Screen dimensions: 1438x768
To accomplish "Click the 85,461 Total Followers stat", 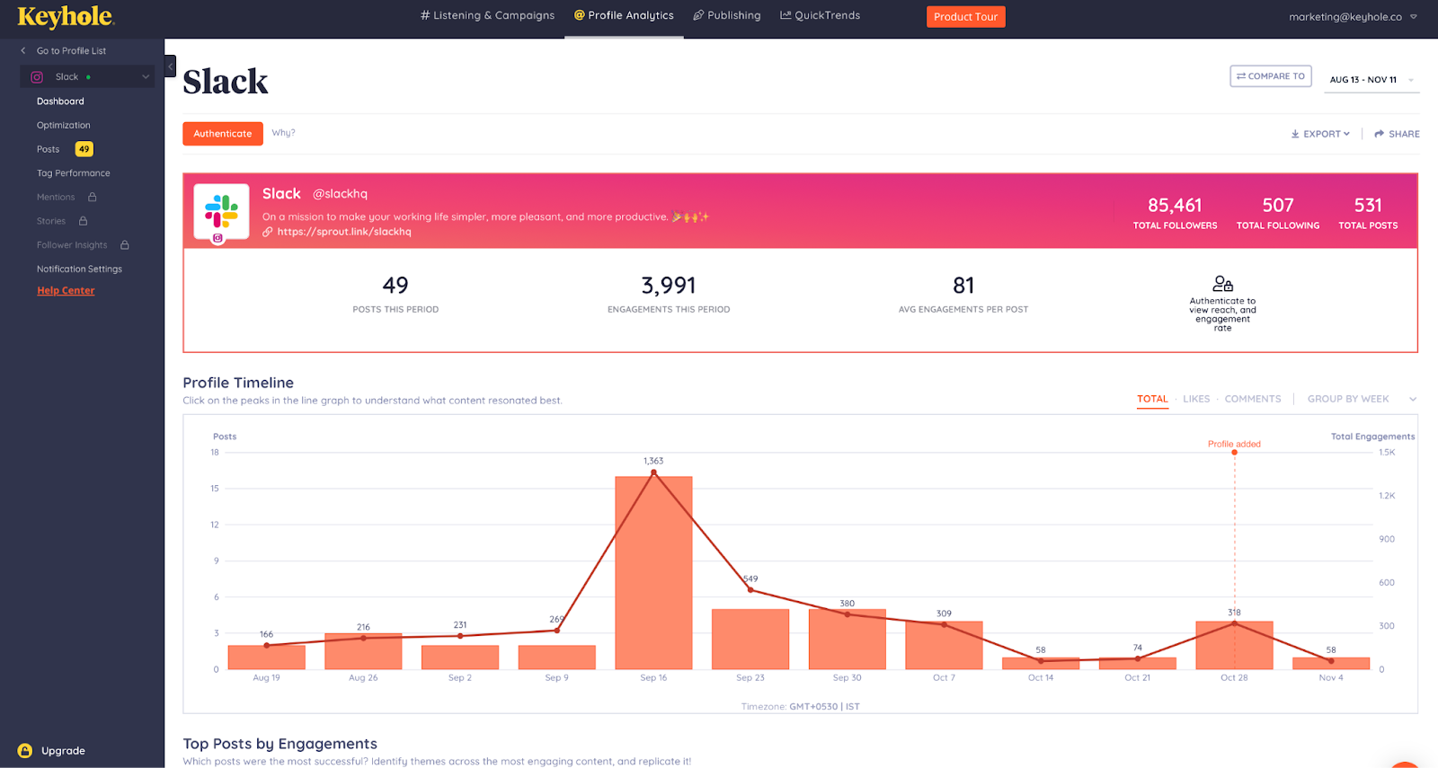I will [x=1175, y=214].
